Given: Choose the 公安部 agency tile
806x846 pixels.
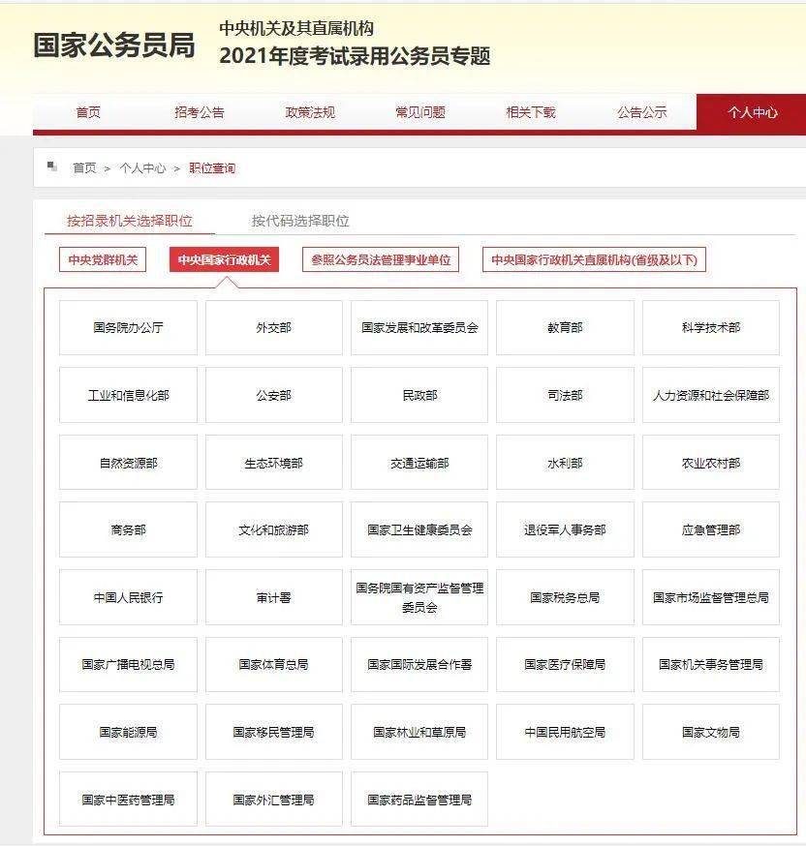Looking at the screenshot, I should [x=274, y=395].
